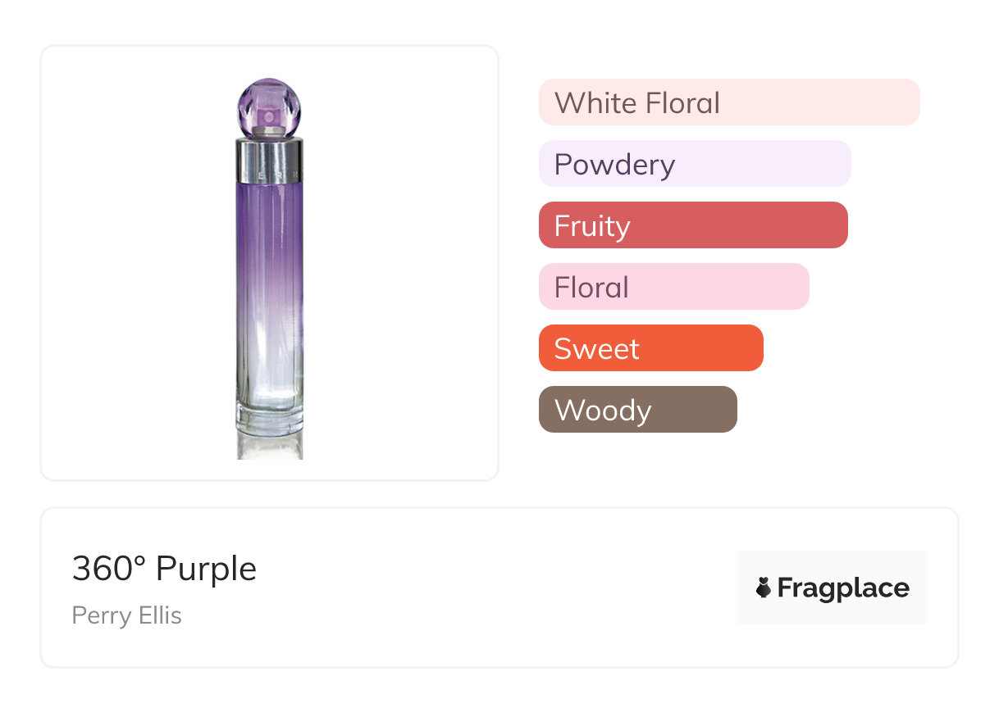Click the Perry Ellis brand name
Viewport: 999px width, 708px height.
coord(127,615)
